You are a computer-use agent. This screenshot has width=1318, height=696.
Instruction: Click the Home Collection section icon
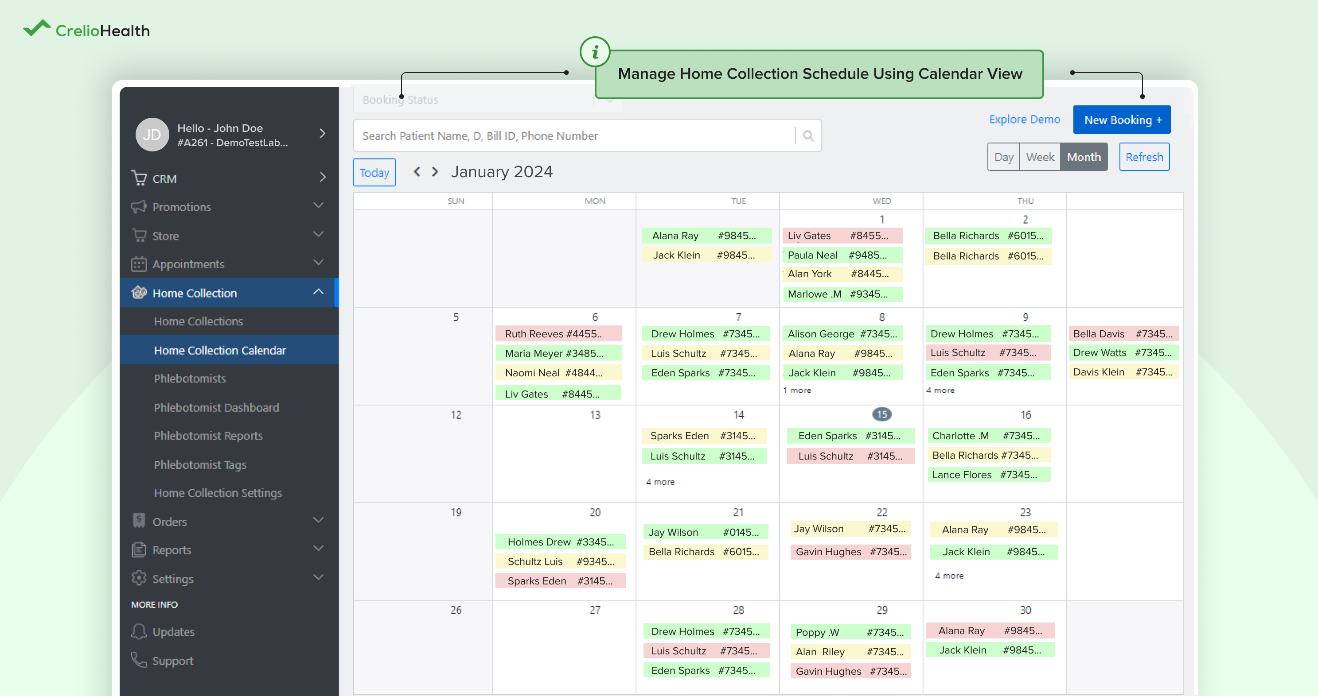139,292
